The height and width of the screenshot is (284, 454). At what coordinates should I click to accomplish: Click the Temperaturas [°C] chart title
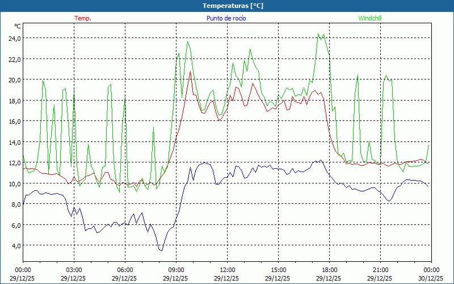[x=233, y=5]
